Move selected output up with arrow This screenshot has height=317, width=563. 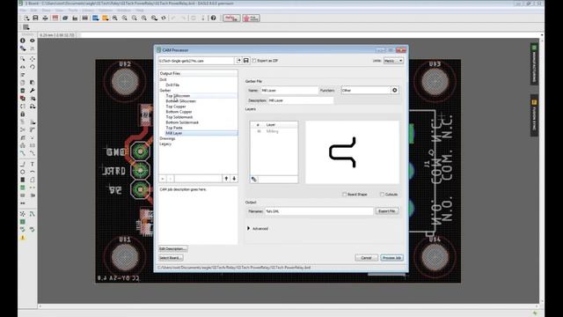[x=226, y=179]
